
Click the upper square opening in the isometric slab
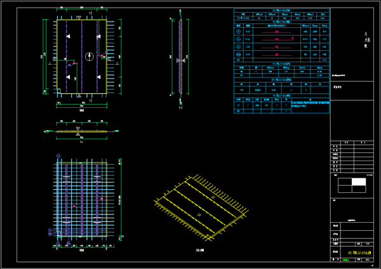[213, 197]
